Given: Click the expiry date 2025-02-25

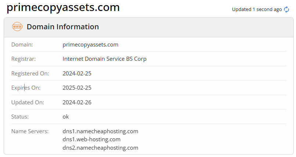Looking at the screenshot, I should (x=77, y=88).
